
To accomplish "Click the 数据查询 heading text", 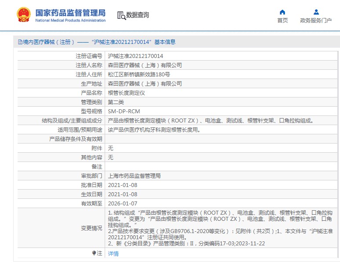I will tap(138, 15).
